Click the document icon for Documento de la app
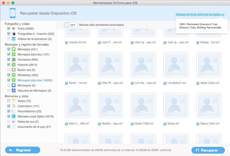Screen dimensions: 230x156 pyautogui.click(x=14, y=127)
